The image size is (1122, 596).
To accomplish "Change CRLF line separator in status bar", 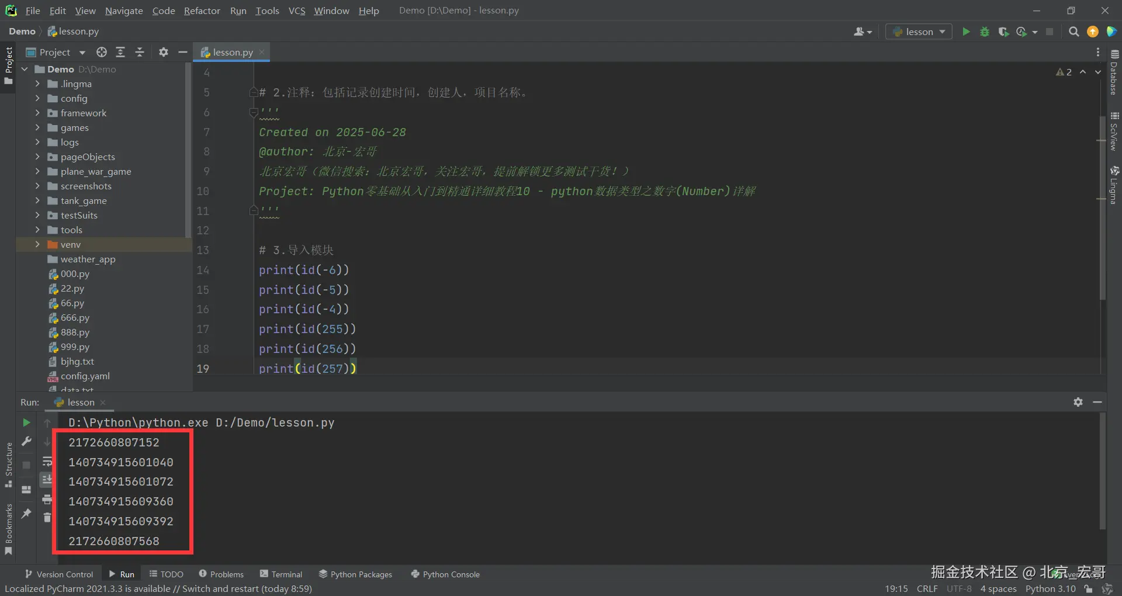I will [x=927, y=588].
